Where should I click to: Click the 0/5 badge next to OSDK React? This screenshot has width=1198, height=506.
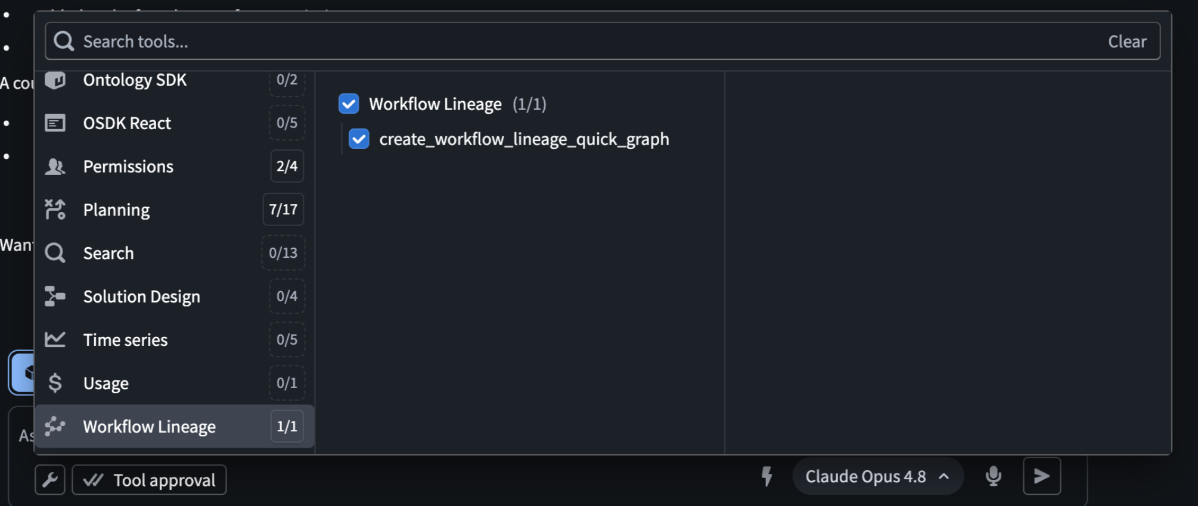[287, 123]
